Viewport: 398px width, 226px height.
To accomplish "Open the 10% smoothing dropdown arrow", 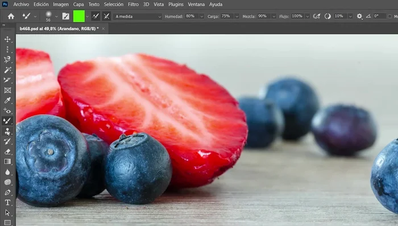I will (x=350, y=17).
